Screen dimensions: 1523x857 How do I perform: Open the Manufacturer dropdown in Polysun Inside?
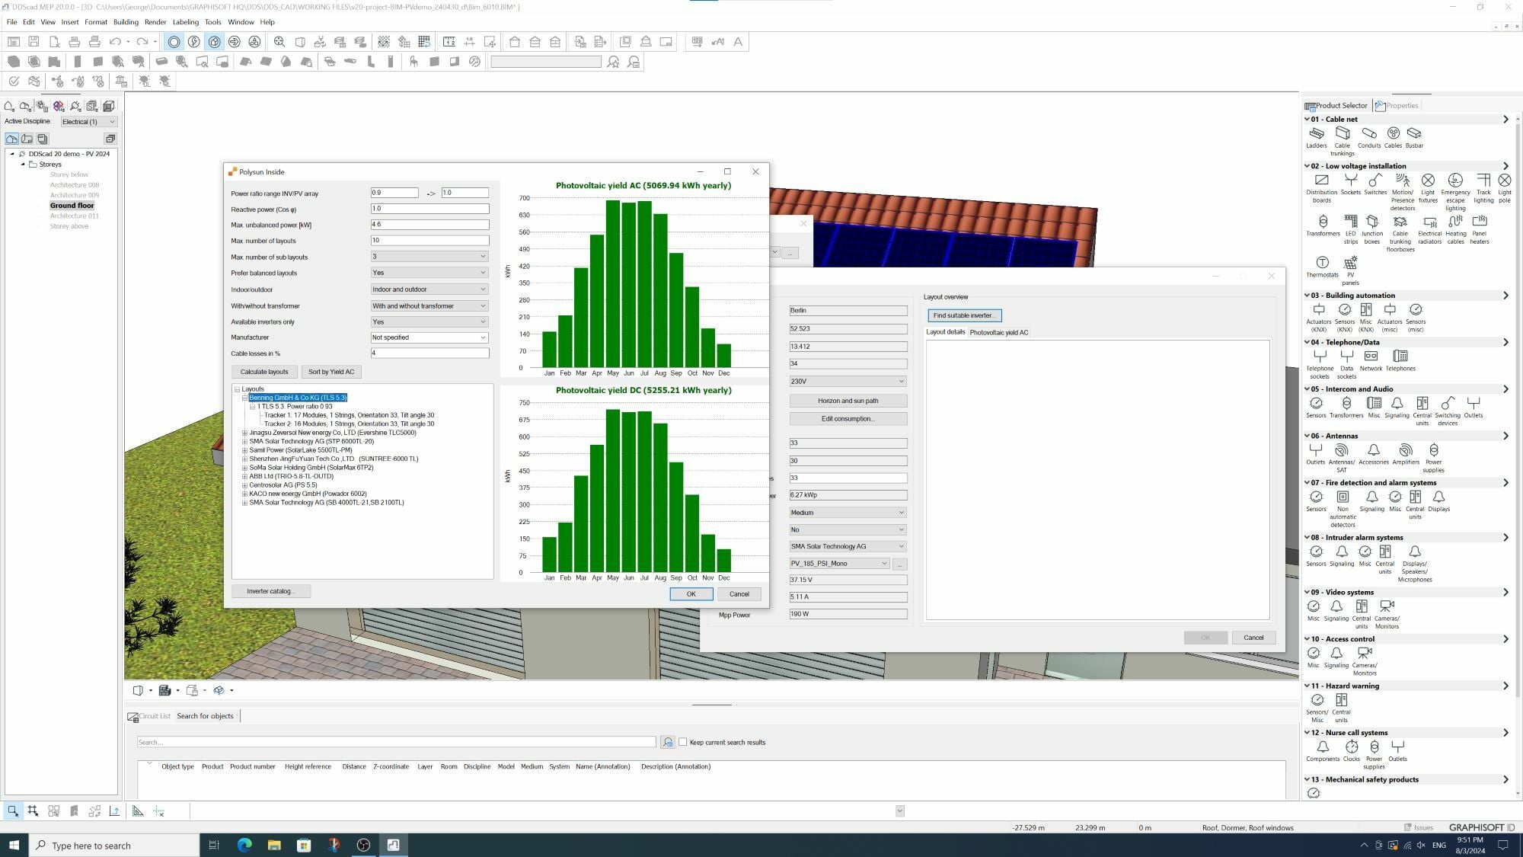(x=481, y=337)
